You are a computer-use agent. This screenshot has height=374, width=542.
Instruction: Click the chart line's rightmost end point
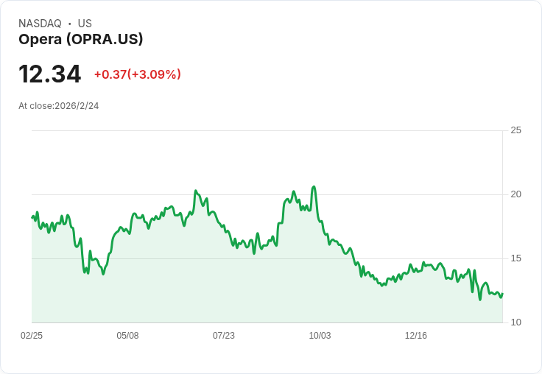coord(502,294)
